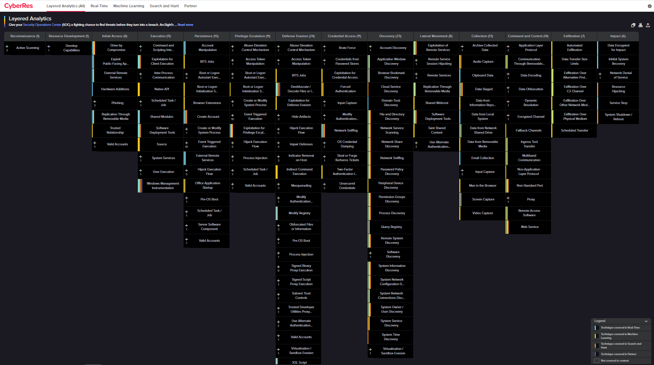Open the Partner tab
Screen dimensions: 654x365
click(x=191, y=6)
